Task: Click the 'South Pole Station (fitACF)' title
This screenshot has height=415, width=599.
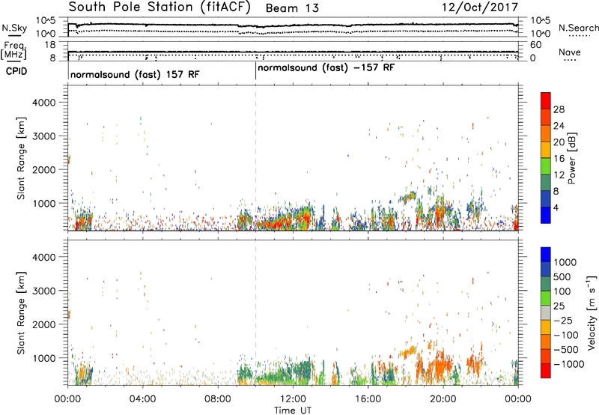Action: pos(159,7)
